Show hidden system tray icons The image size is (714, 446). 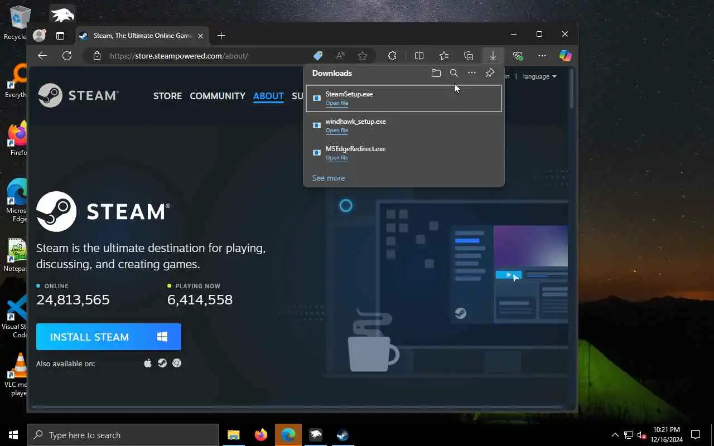(x=615, y=435)
